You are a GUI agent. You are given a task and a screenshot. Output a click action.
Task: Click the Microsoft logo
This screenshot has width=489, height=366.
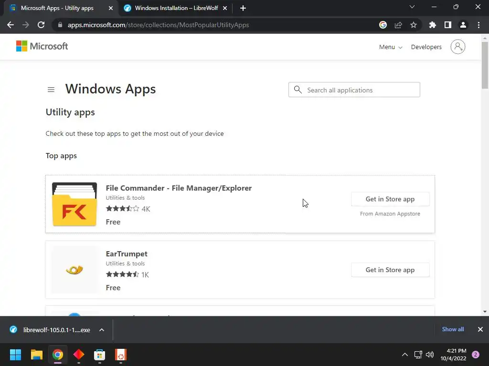[x=42, y=46]
